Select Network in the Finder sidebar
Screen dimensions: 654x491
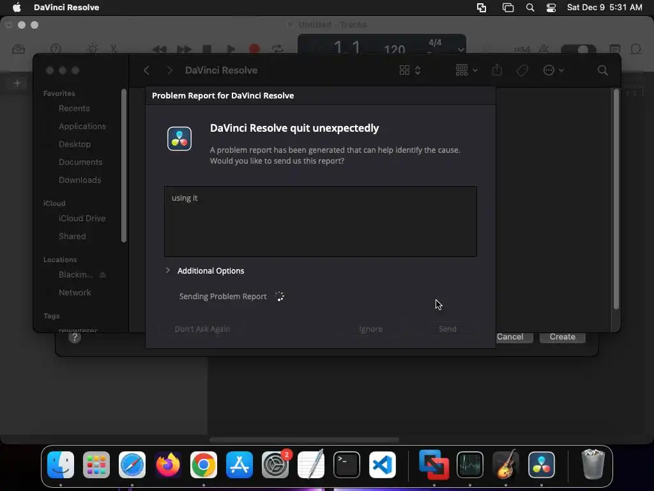(75, 293)
